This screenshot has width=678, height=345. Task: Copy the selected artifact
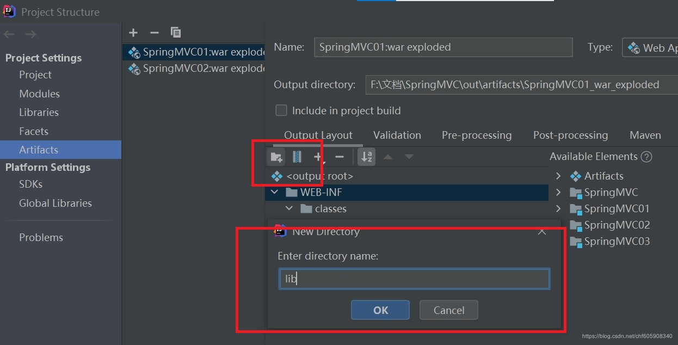[x=176, y=33]
